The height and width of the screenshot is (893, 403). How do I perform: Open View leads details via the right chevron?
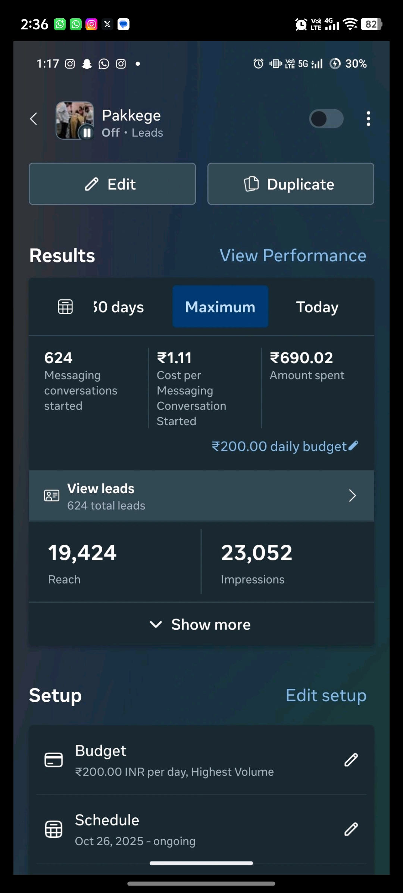pos(352,495)
